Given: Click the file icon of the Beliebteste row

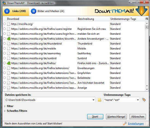Looking at the screenshot, I should point(8,78).
